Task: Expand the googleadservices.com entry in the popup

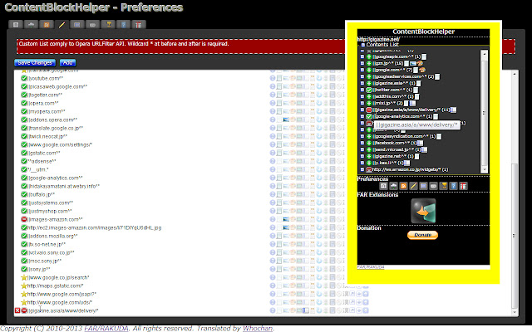Action: [x=362, y=76]
